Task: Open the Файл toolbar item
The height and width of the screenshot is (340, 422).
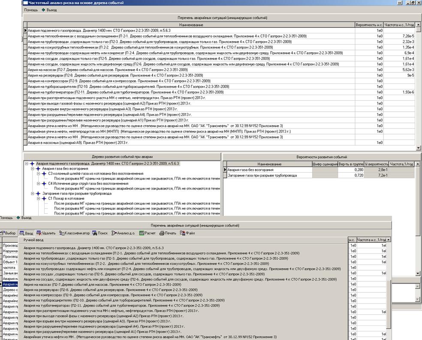Action: coord(187,233)
